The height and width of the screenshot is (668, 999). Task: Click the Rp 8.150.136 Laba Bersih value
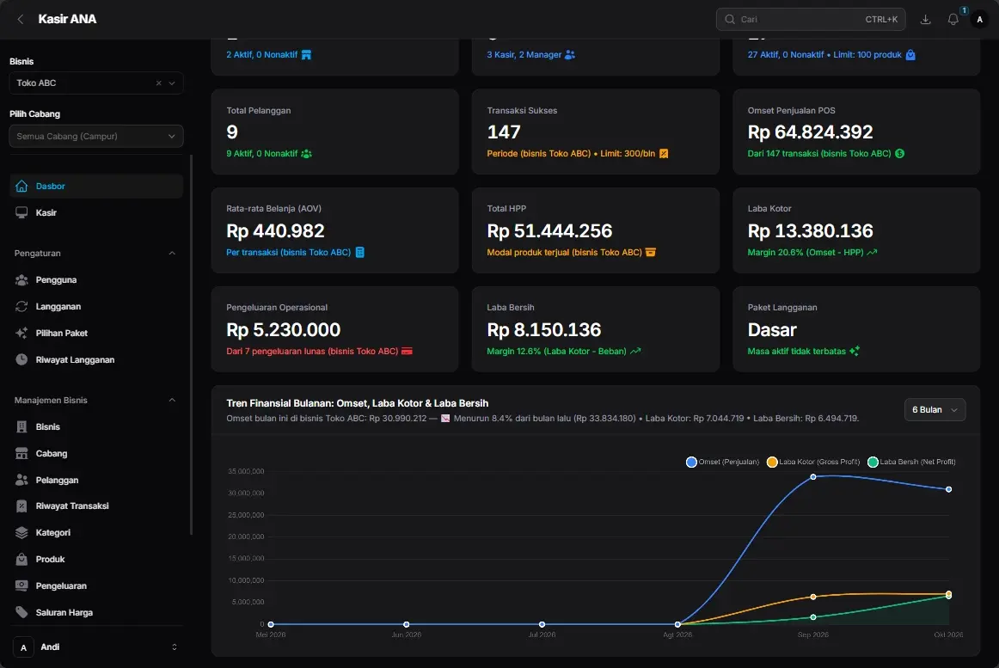(x=543, y=329)
